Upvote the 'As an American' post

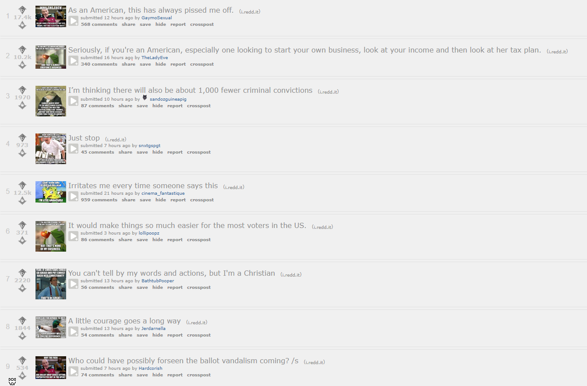coord(22,9)
